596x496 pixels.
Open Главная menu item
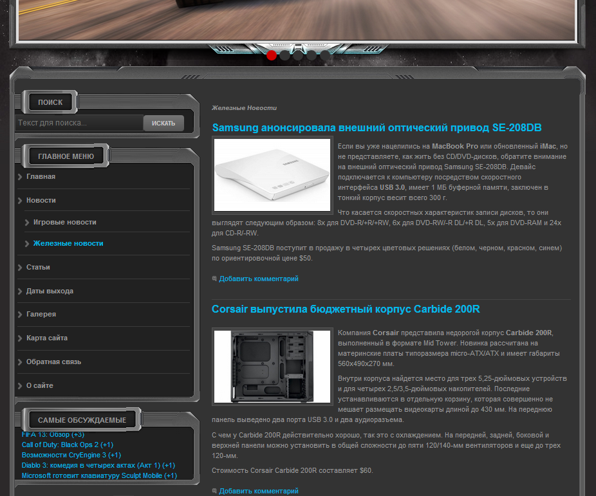[x=41, y=177]
